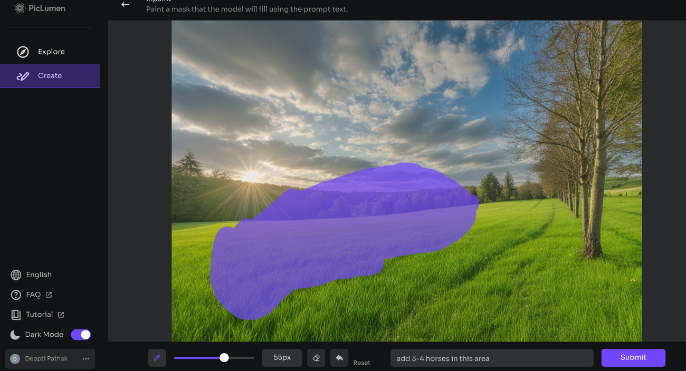Image resolution: width=686 pixels, height=371 pixels.
Task: Reset the painted mask
Action: 361,363
